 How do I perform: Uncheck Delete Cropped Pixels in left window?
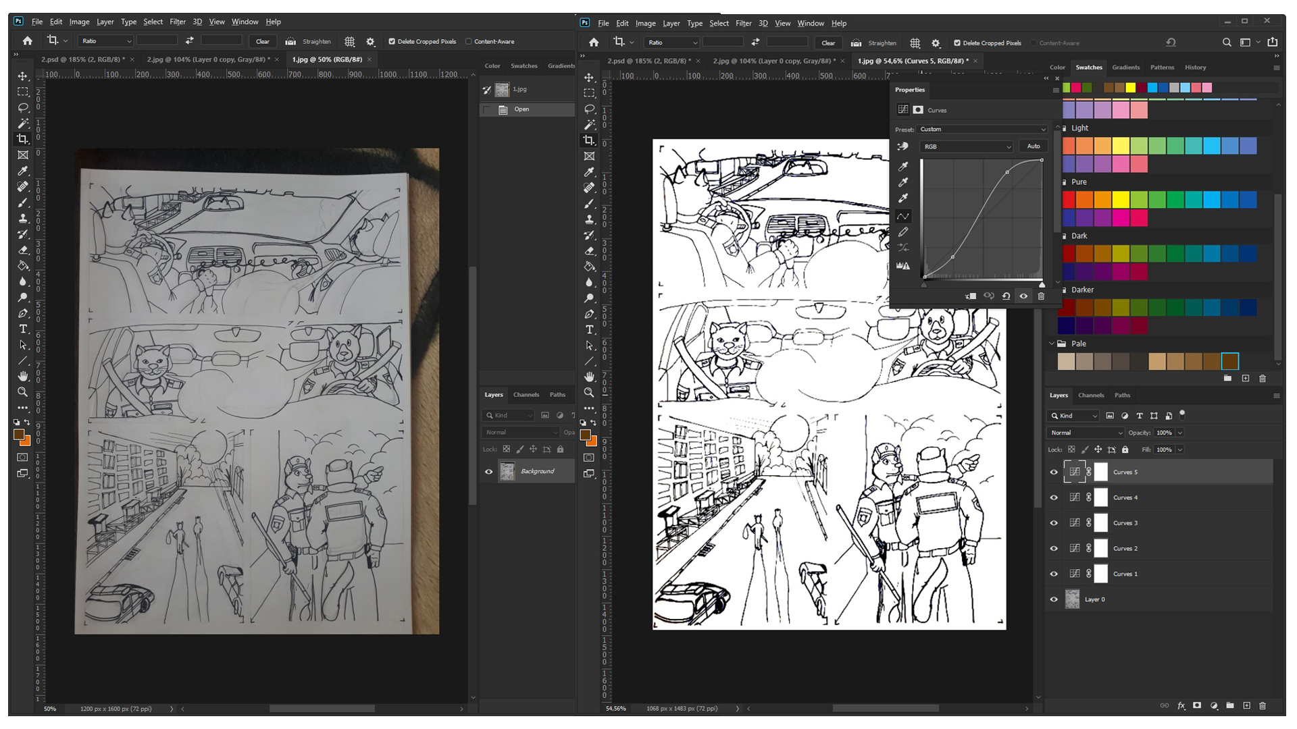(x=392, y=41)
